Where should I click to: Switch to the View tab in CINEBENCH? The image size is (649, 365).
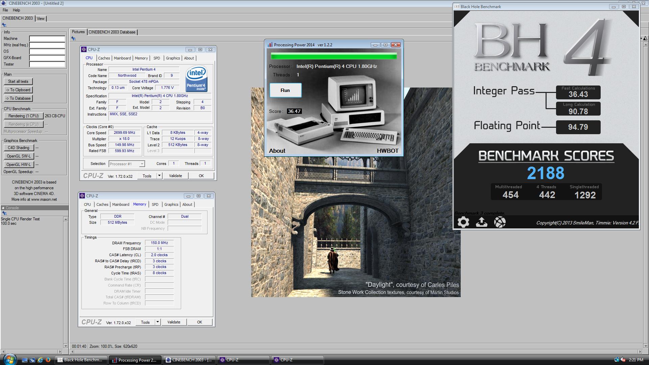click(x=41, y=19)
